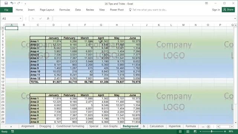Click inside the formula bar

pyautogui.click(x=144, y=19)
